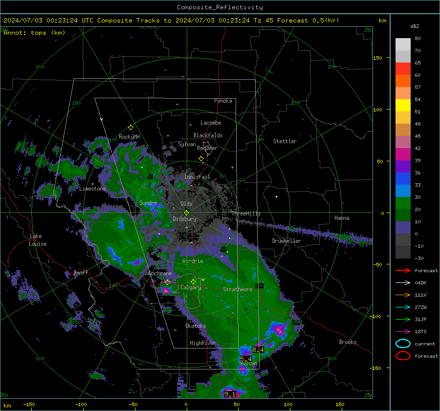Click the Limestone label

[92, 189]
